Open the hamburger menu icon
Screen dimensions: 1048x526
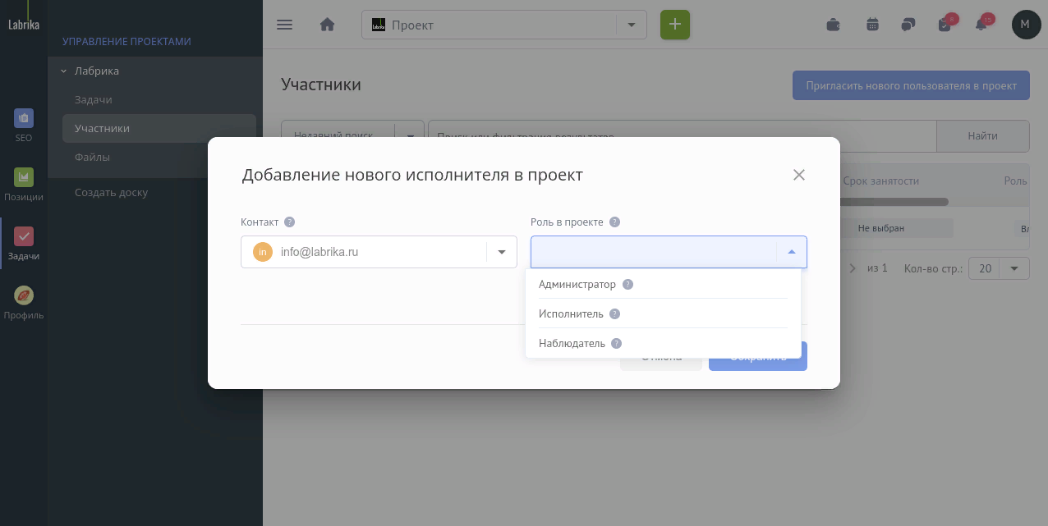(285, 25)
